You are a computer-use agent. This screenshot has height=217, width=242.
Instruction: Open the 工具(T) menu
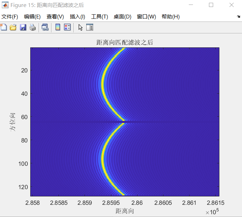click(99, 16)
